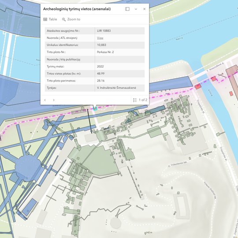Close the Archeologinių tyrimų vietos popup
The width and height of the screenshot is (238, 238).
(x=145, y=9)
